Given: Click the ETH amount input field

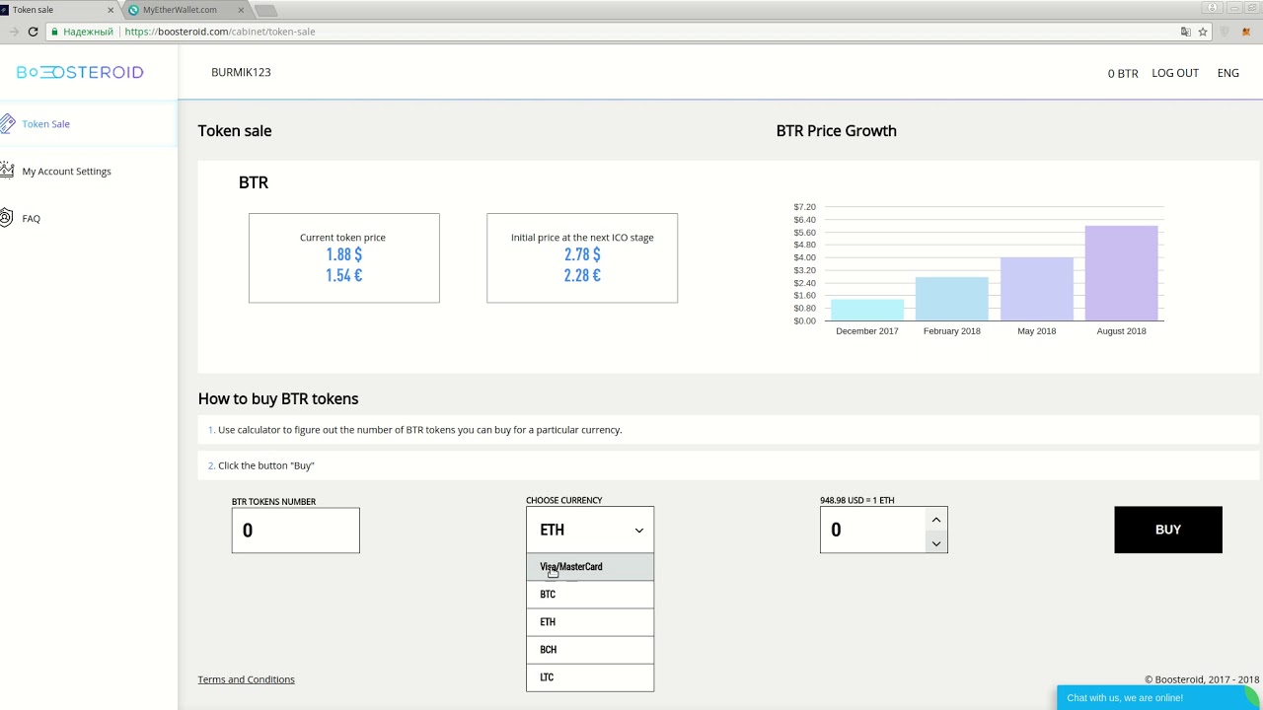Looking at the screenshot, I should pyautogui.click(x=872, y=530).
